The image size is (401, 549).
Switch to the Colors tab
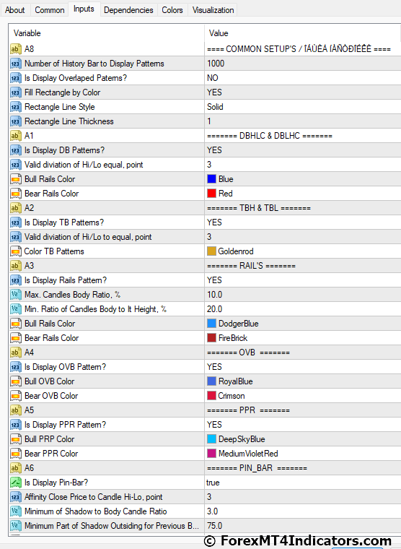[x=172, y=10]
